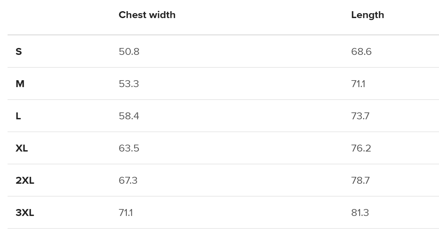Select the M size row label
The width and height of the screenshot is (439, 236).
point(20,84)
